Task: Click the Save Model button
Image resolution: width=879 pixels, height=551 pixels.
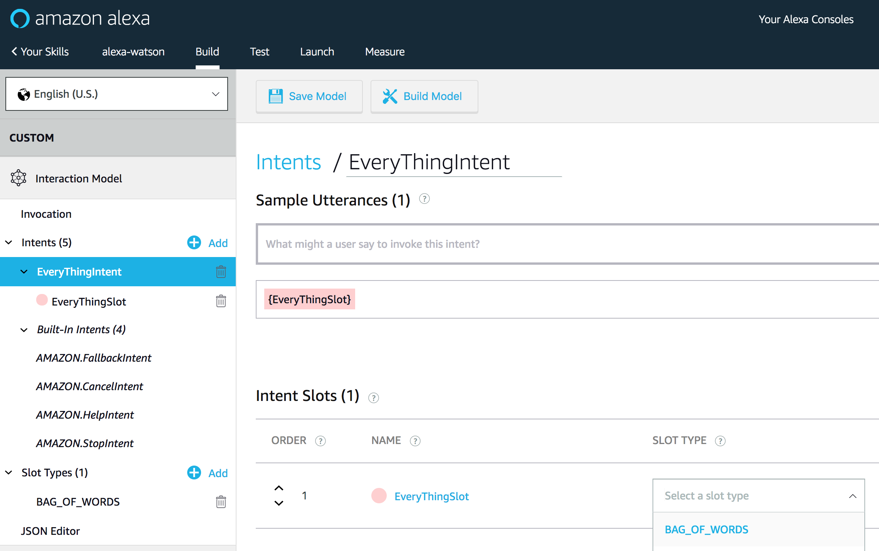Action: (x=309, y=96)
